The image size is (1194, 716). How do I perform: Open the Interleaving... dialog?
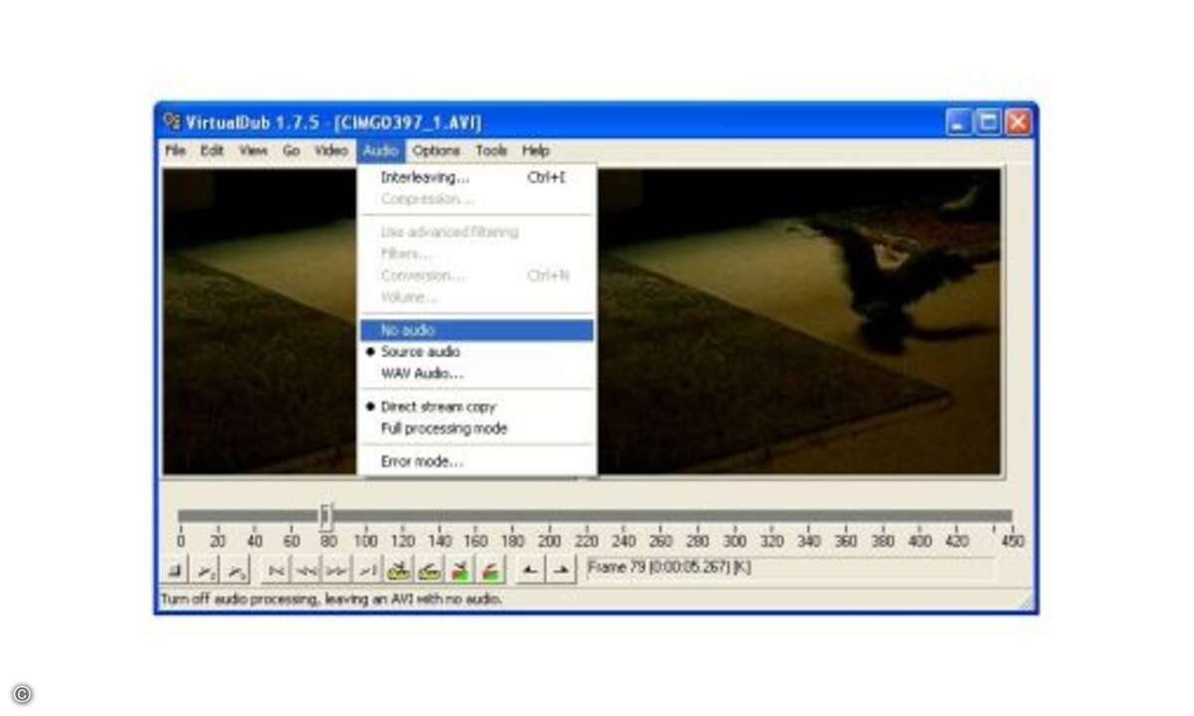(477, 177)
